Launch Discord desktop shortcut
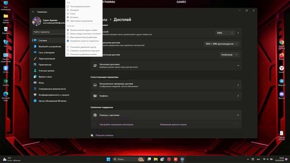 click(x=281, y=96)
